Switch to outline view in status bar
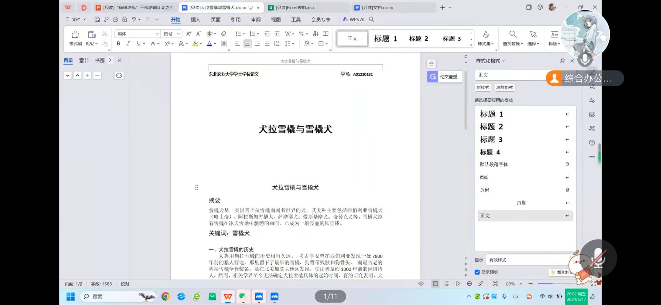The image size is (661, 305). tap(446, 284)
